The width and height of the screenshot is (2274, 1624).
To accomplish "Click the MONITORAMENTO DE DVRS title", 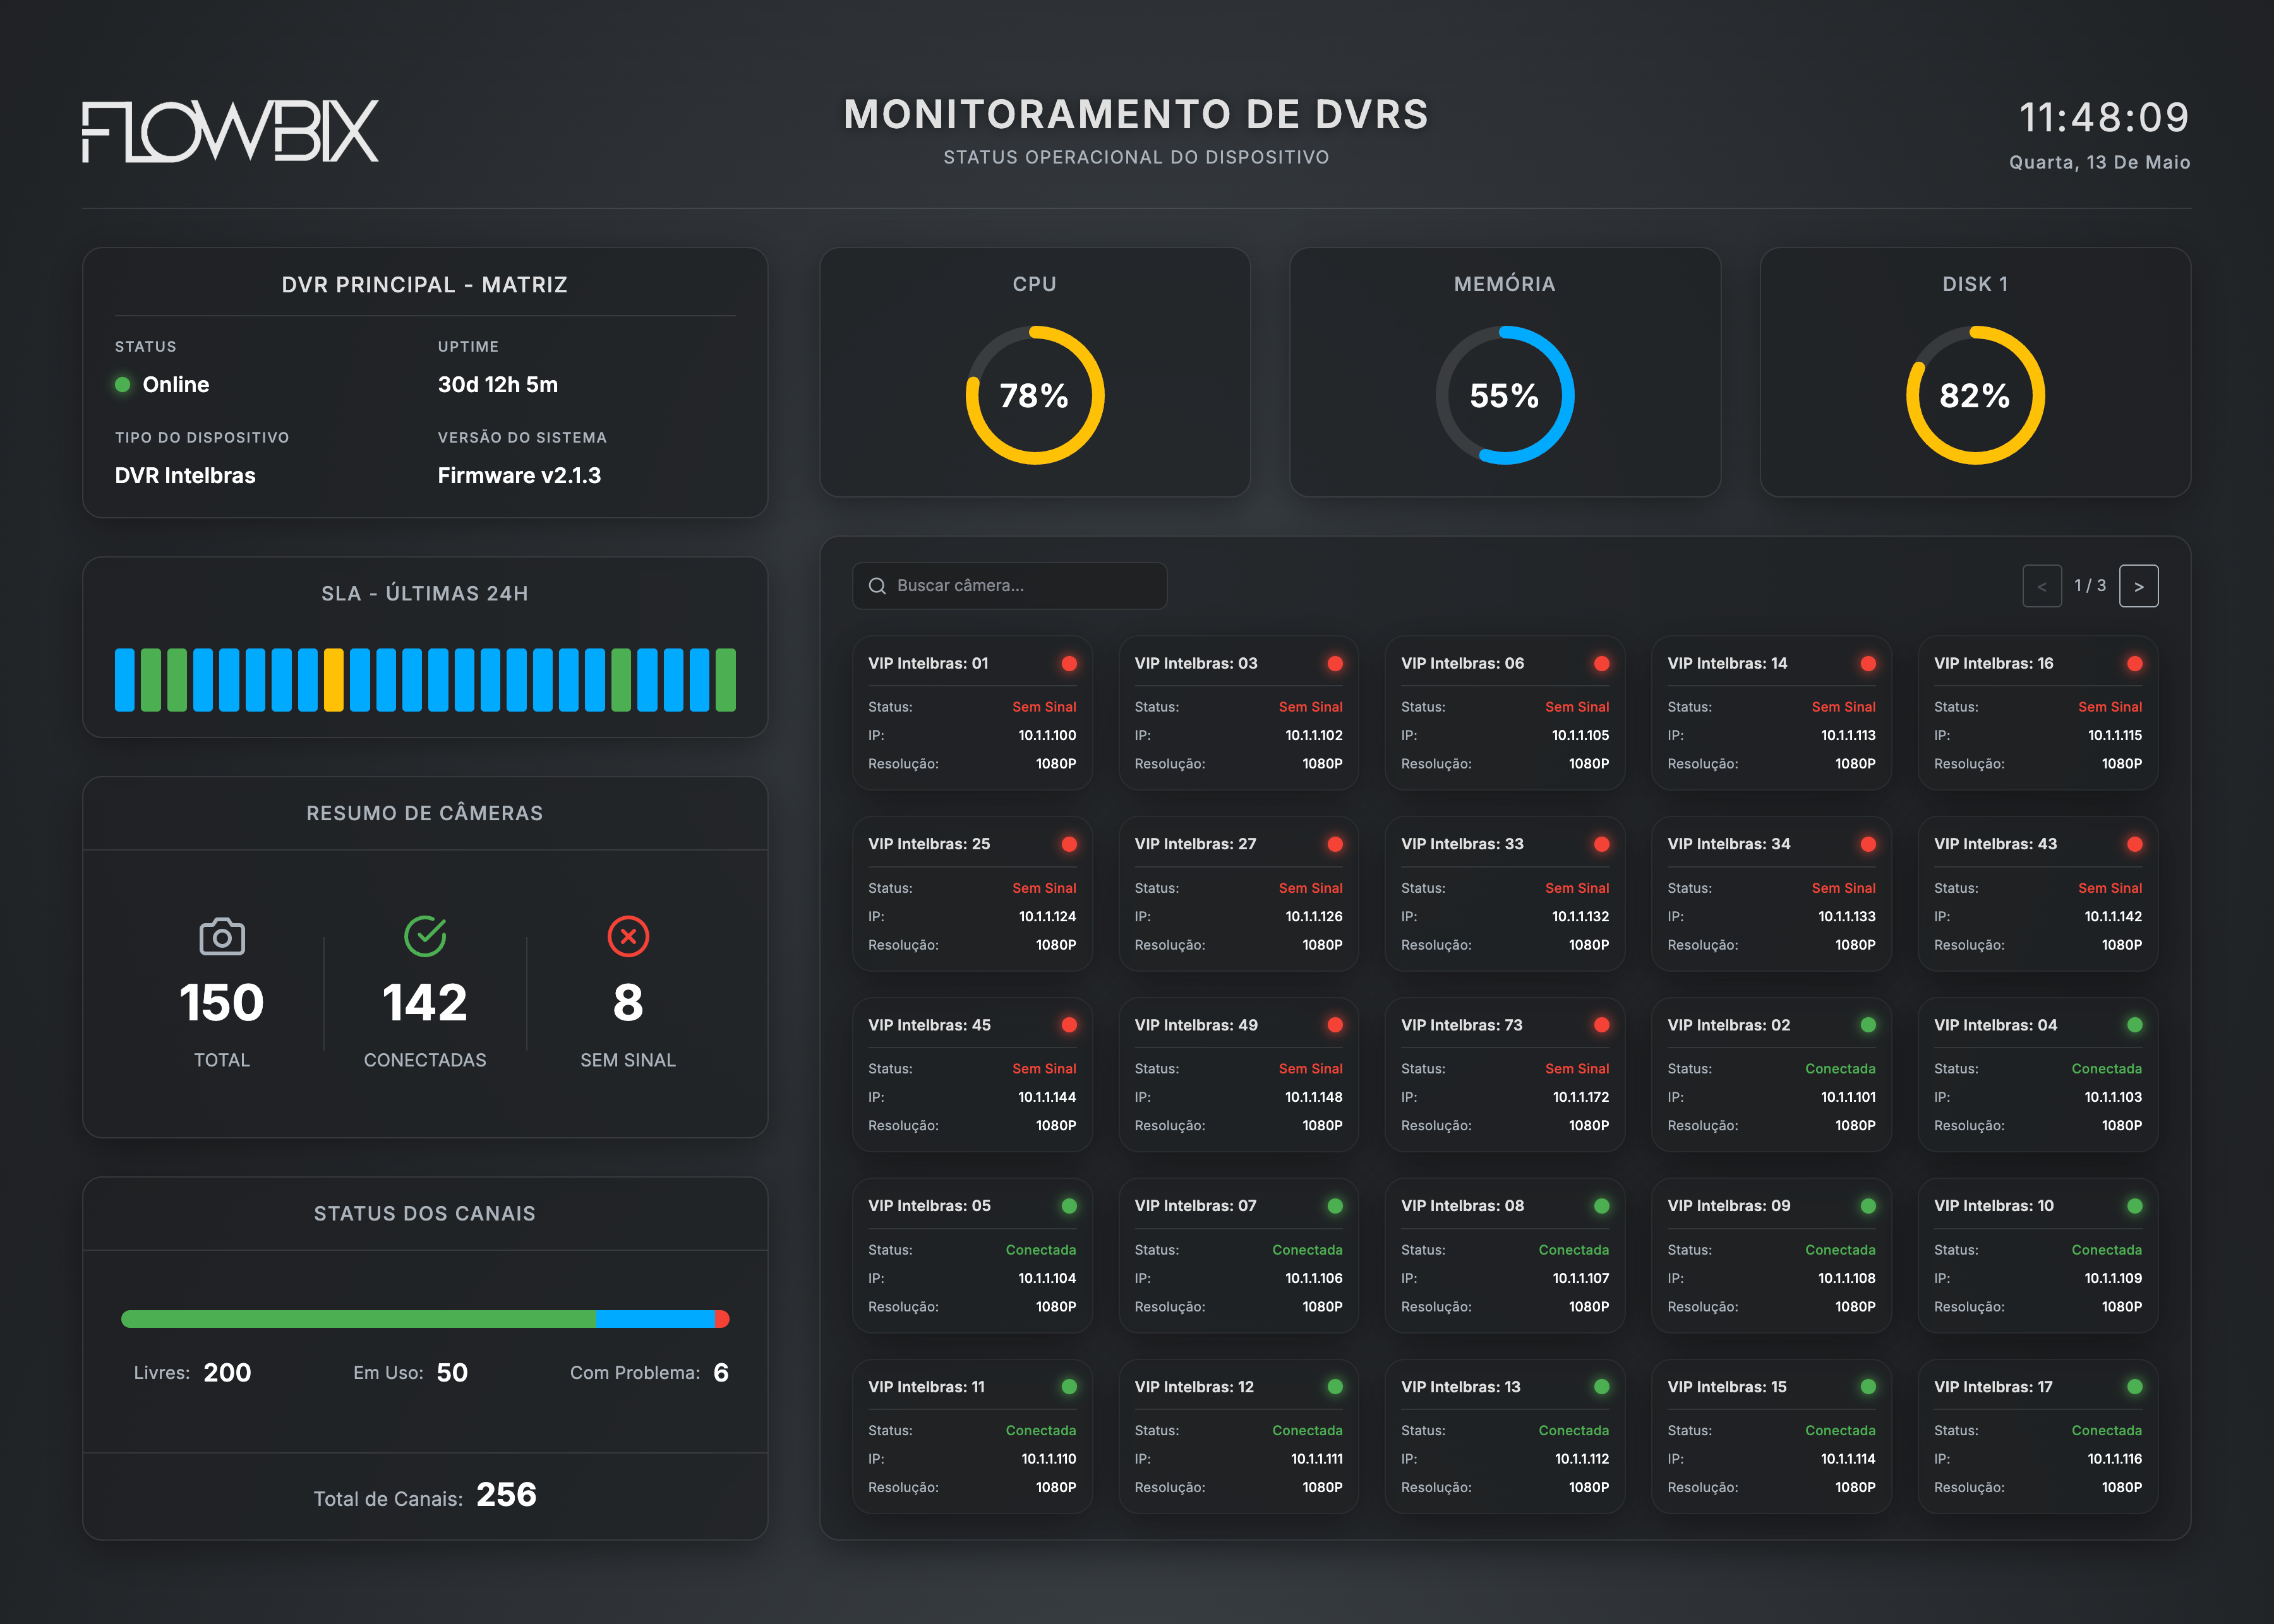I will tap(1136, 114).
